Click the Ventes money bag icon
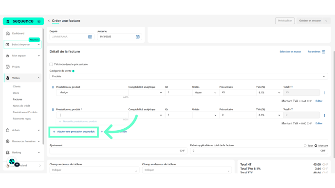This screenshot has width=335, height=188. (x=8, y=78)
